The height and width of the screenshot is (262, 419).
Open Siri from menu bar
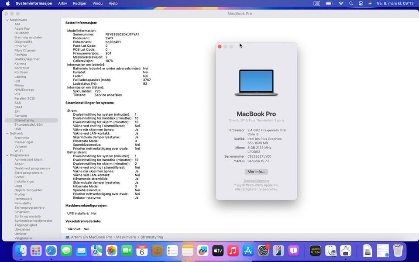click(370, 3)
